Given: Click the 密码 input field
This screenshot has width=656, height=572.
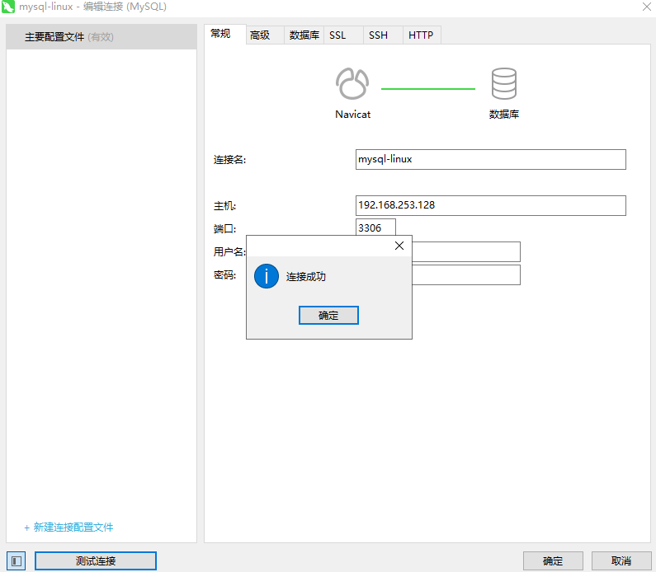Looking at the screenshot, I should tap(466, 274).
